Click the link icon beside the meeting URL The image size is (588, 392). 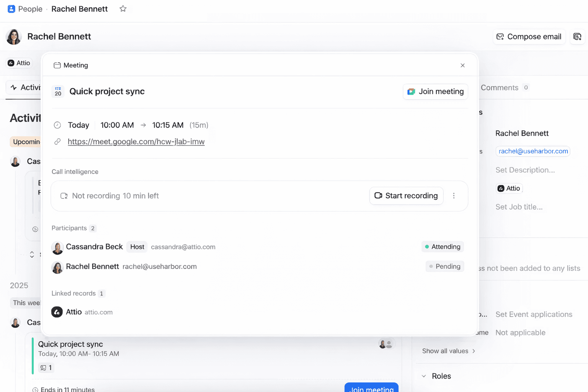click(x=57, y=141)
